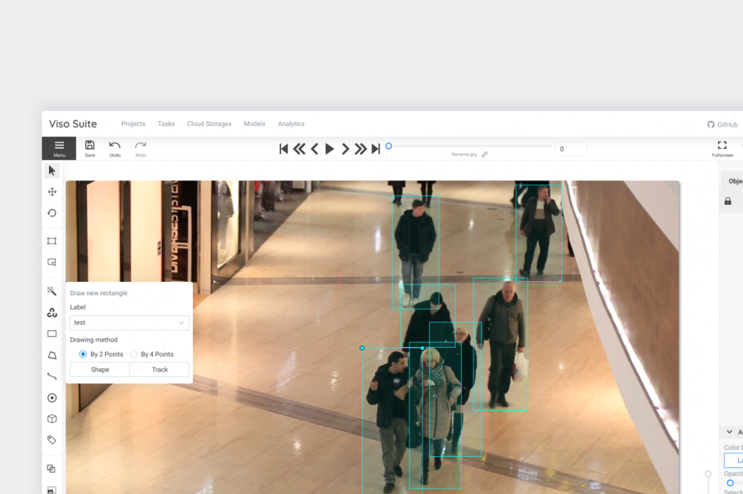Open the Analytics page

point(291,124)
